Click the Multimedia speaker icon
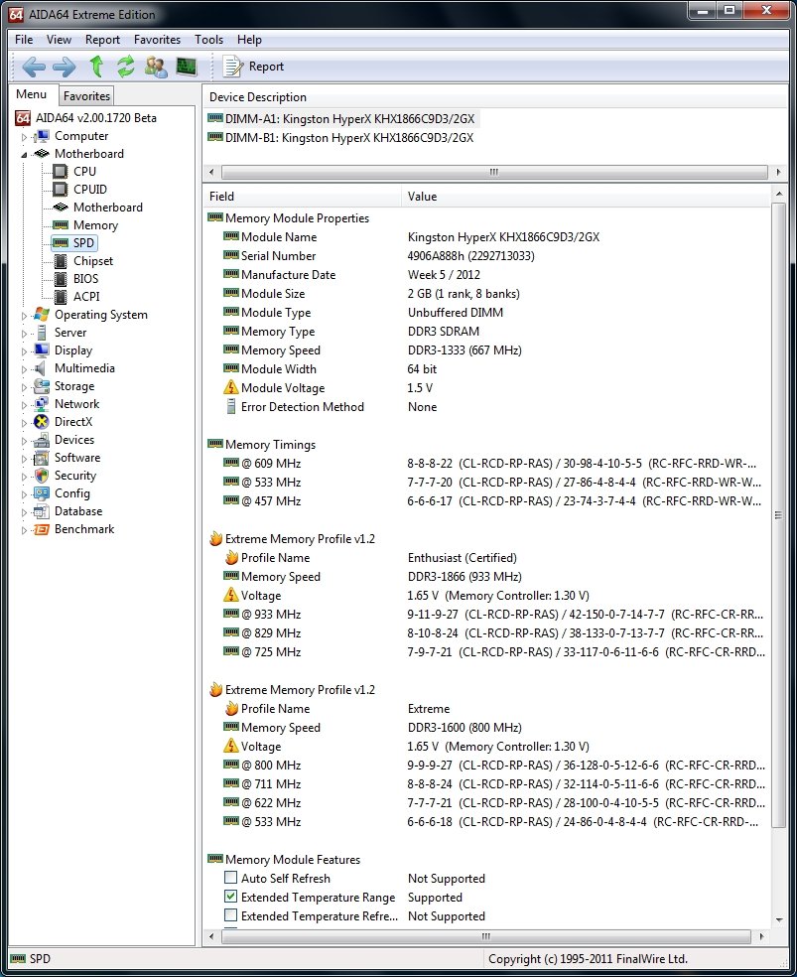Image resolution: width=797 pixels, height=977 pixels. [x=41, y=368]
